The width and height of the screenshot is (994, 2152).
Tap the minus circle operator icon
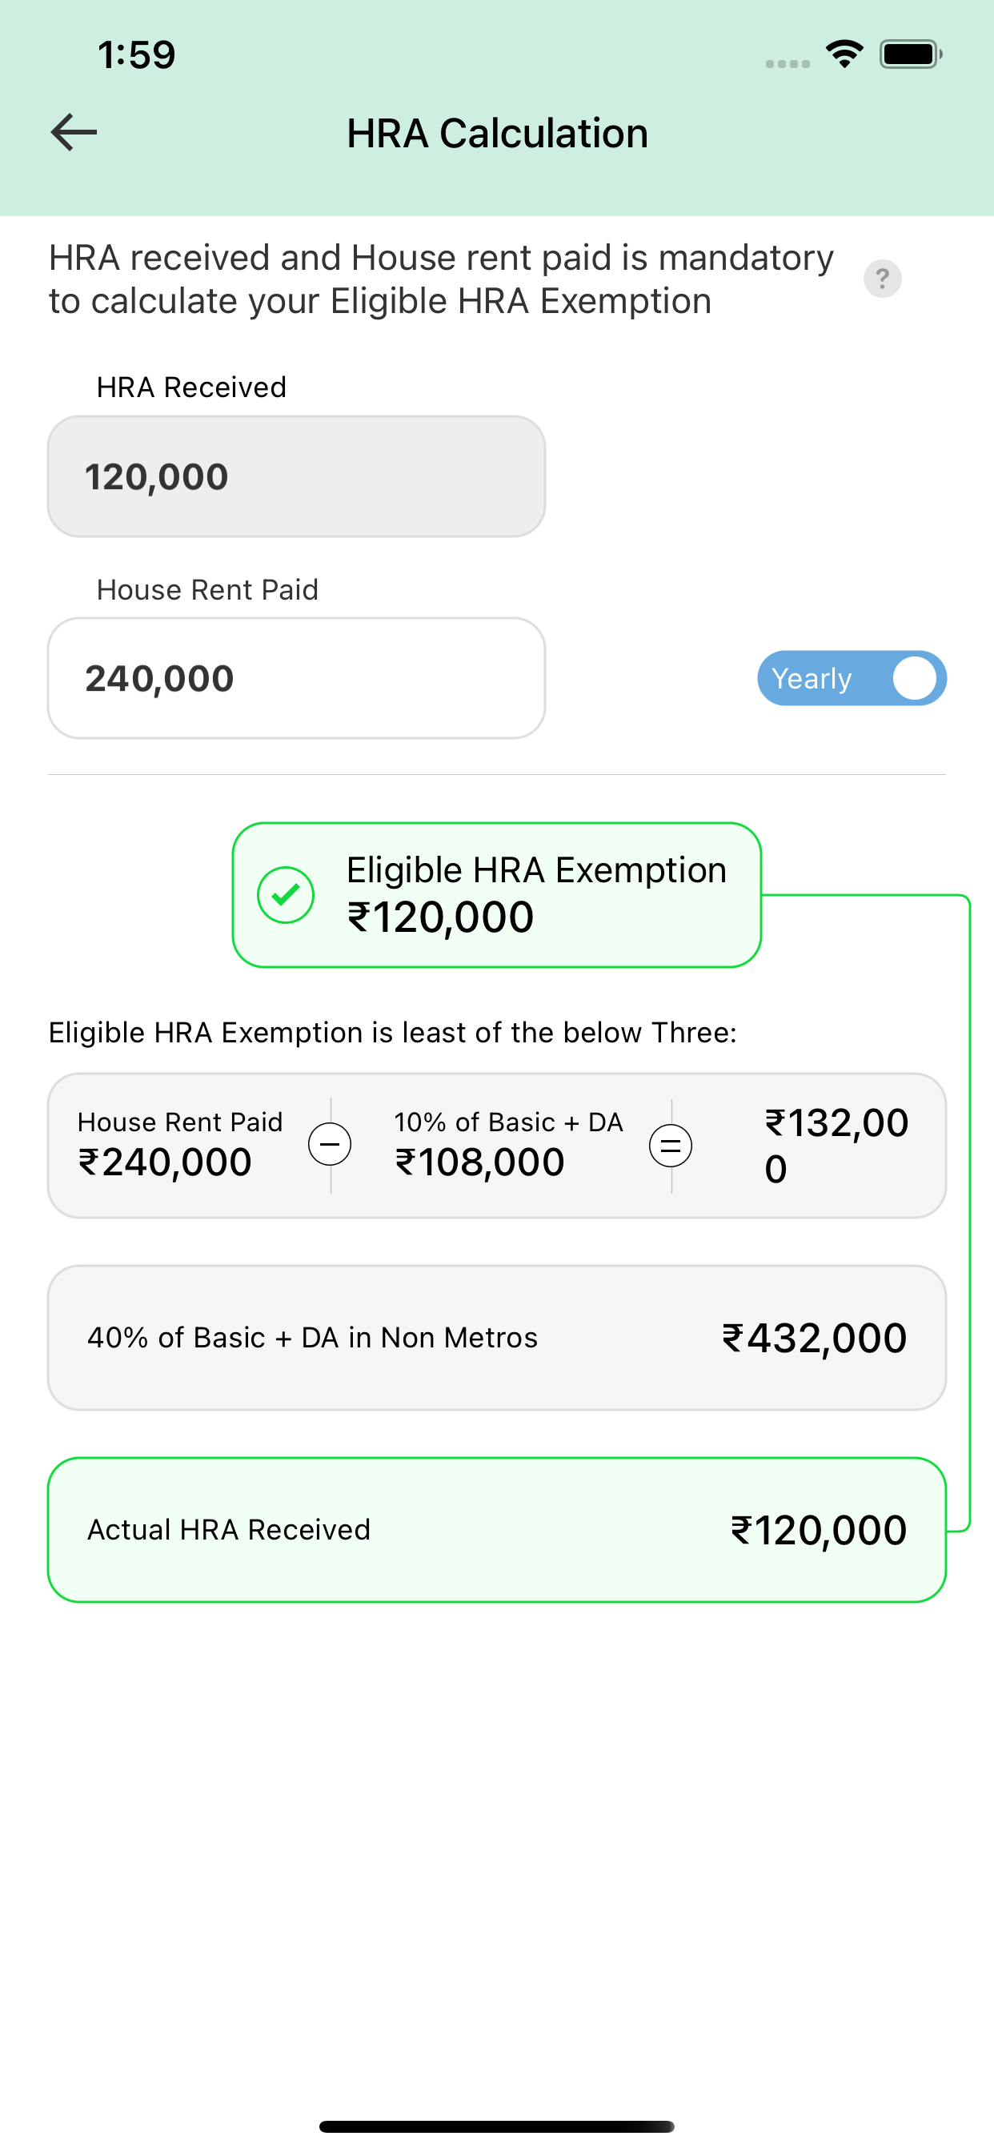coord(330,1145)
